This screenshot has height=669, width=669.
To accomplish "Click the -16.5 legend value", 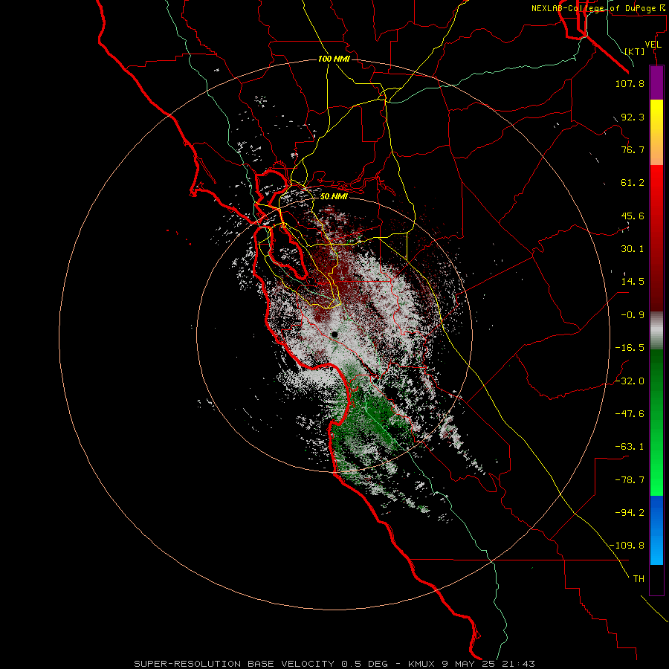I will click(x=630, y=348).
